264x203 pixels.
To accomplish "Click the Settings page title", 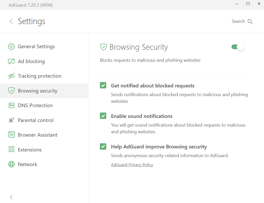I will [31, 21].
